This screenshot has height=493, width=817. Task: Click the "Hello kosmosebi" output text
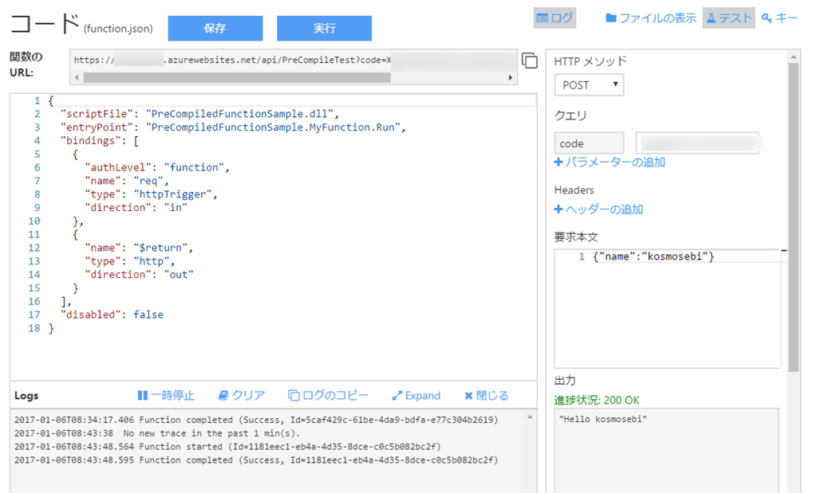603,419
